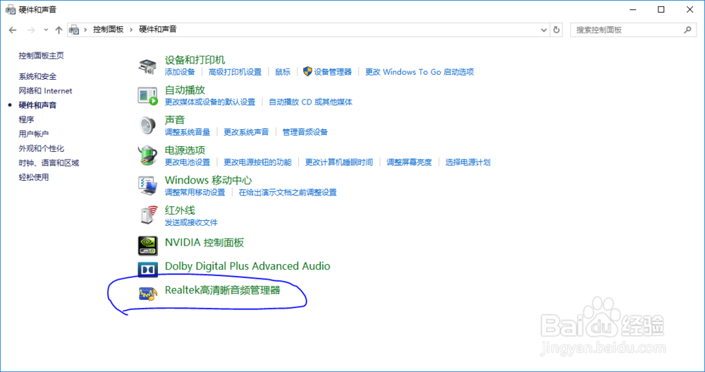Click the 控制面板 breadcrumb
This screenshot has width=705, height=372.
(109, 29)
